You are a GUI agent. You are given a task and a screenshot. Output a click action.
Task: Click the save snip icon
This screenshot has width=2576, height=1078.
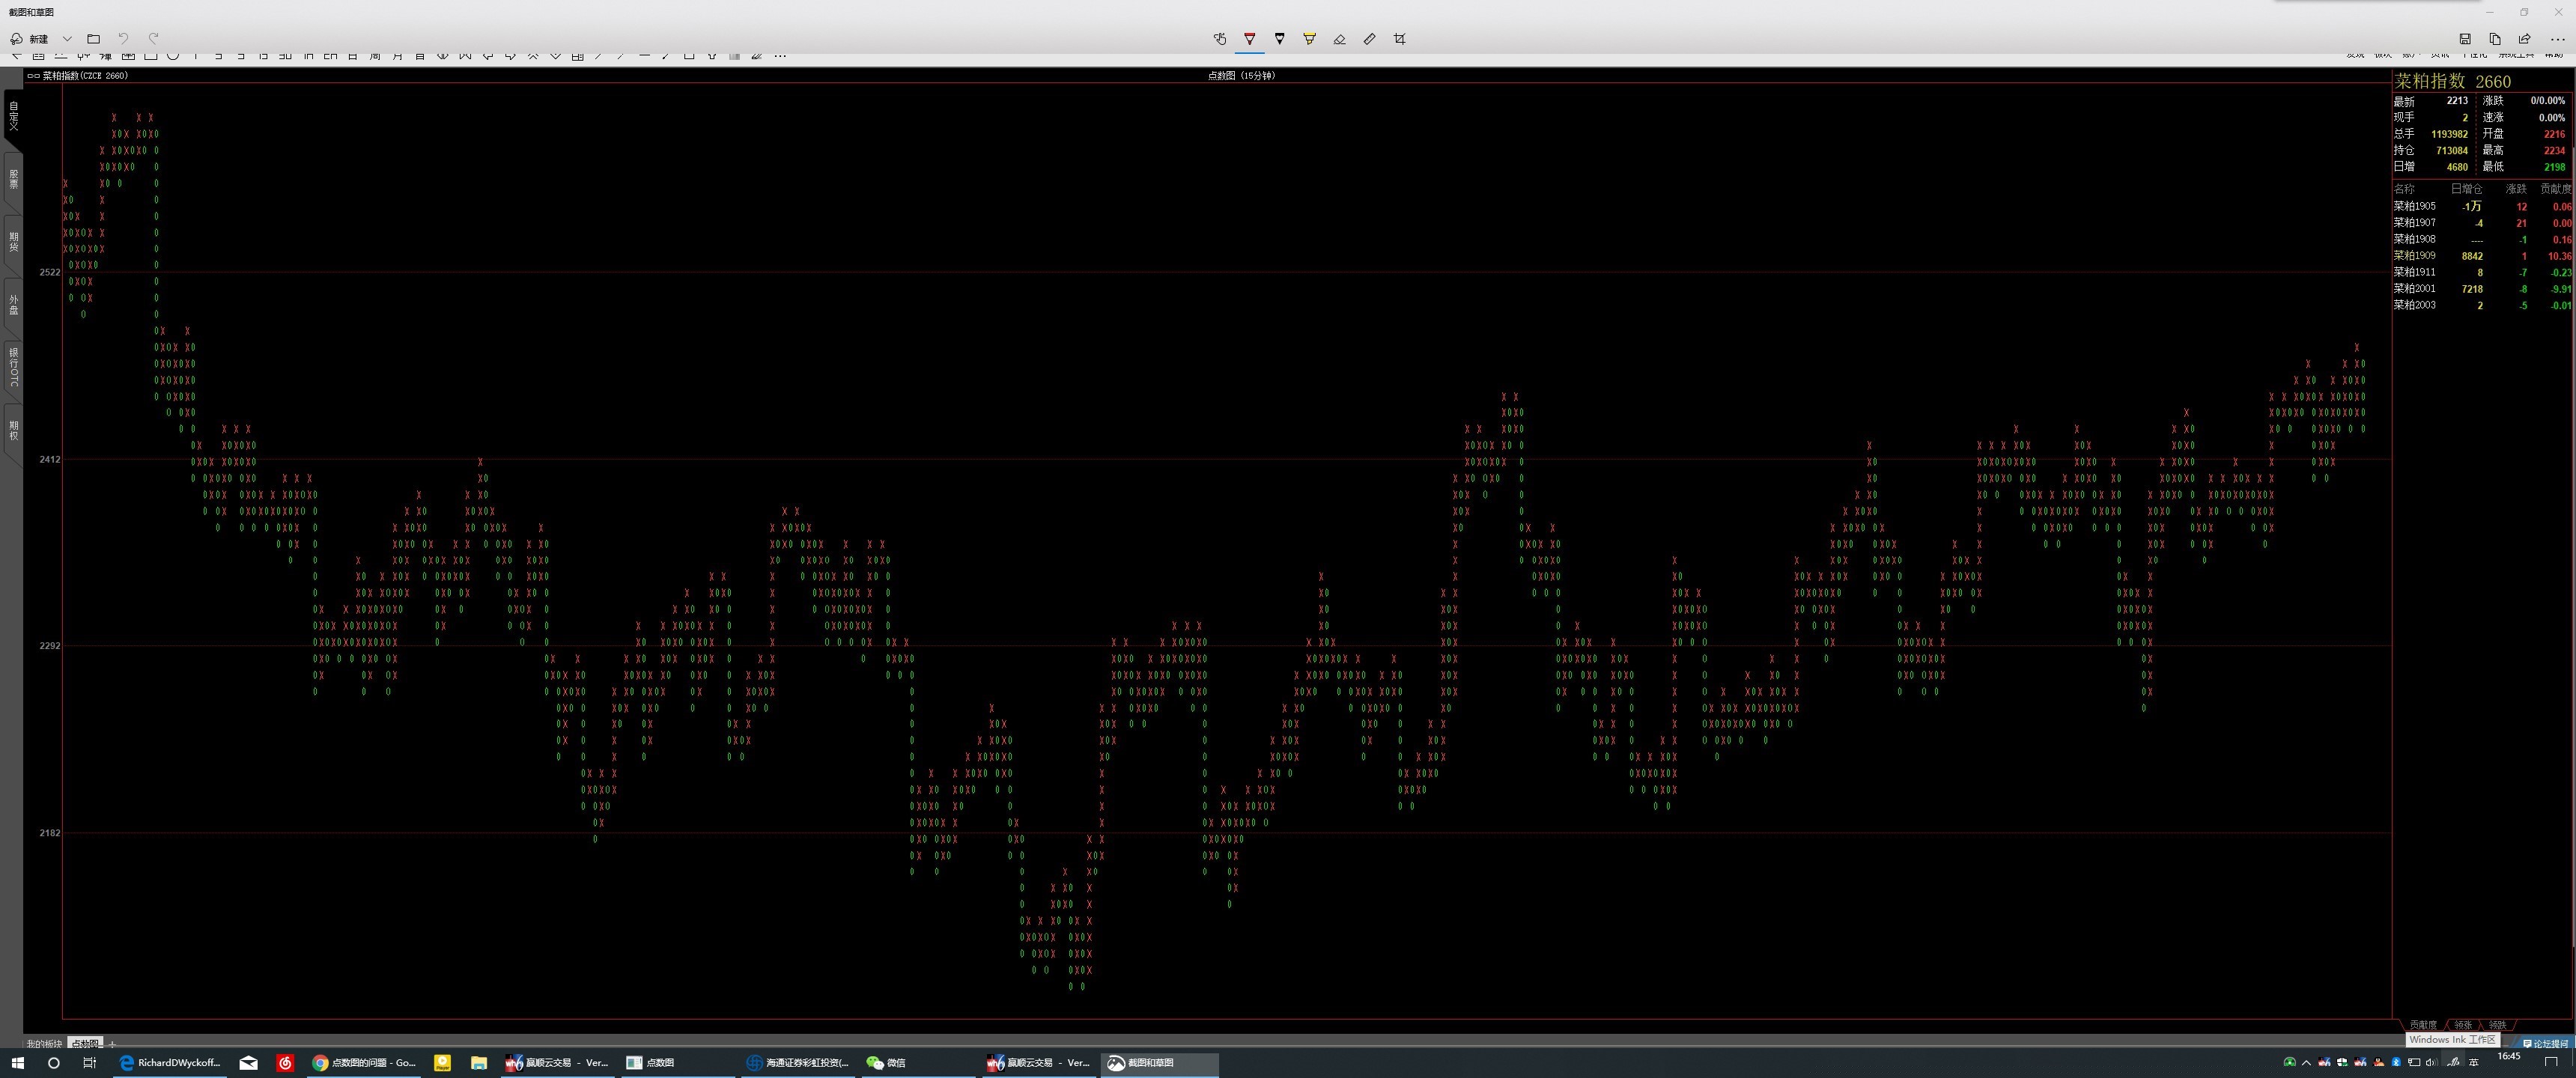[2465, 39]
